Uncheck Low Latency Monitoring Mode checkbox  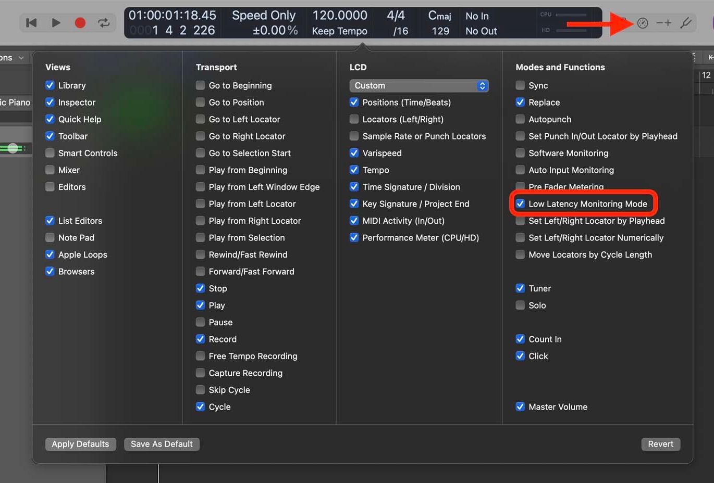(x=520, y=204)
